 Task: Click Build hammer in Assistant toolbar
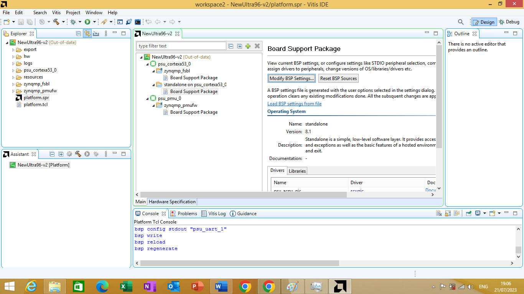coord(78,154)
